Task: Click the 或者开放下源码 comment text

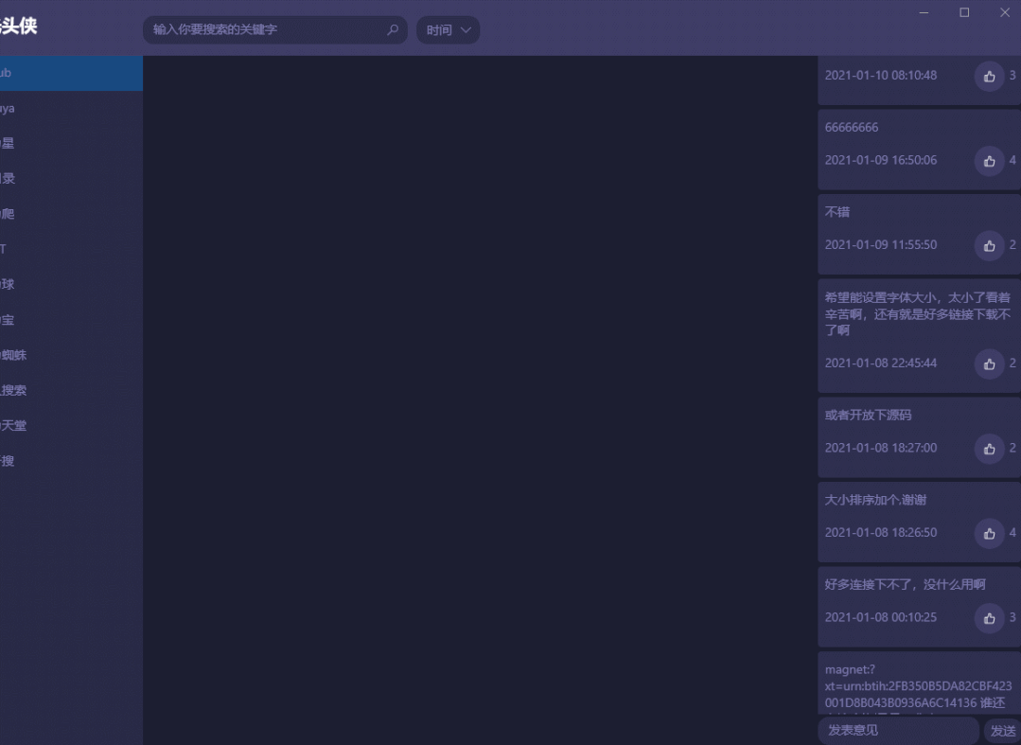Action: (x=868, y=415)
